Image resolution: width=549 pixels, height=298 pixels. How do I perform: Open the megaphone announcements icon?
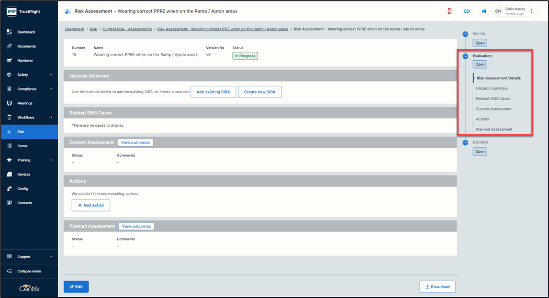484,11
